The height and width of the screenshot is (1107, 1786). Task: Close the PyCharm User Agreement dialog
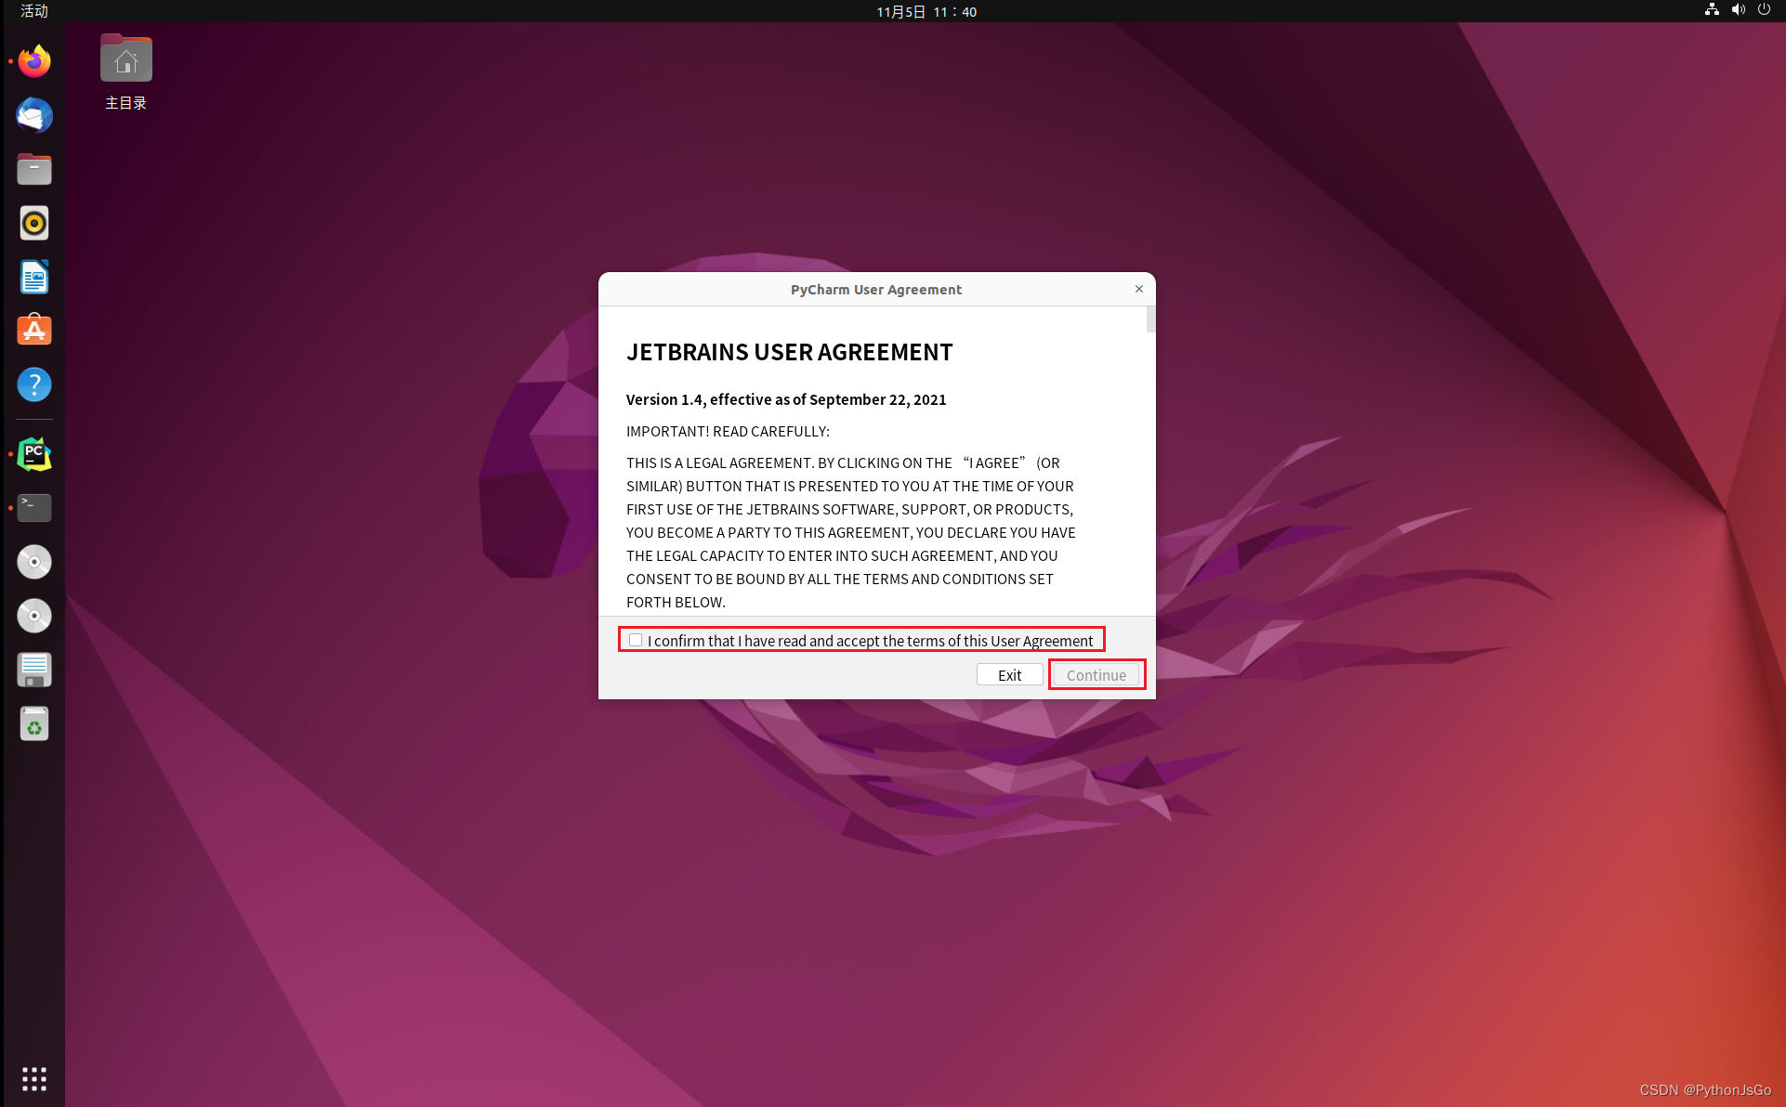[1139, 289]
